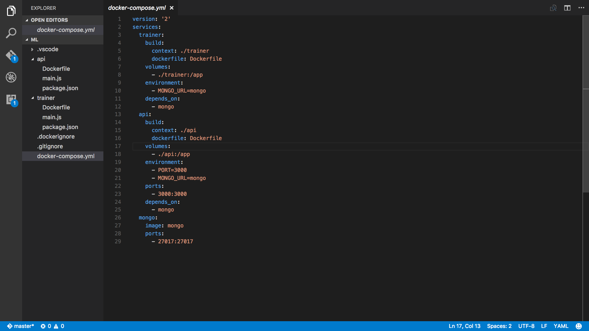Open main.js under api folder
589x331 pixels.
click(52, 78)
